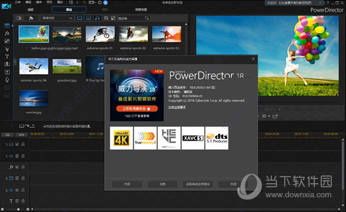The height and width of the screenshot is (212, 346).
Task: Switch to the Capture tab (捕获)
Action: coord(31,9)
